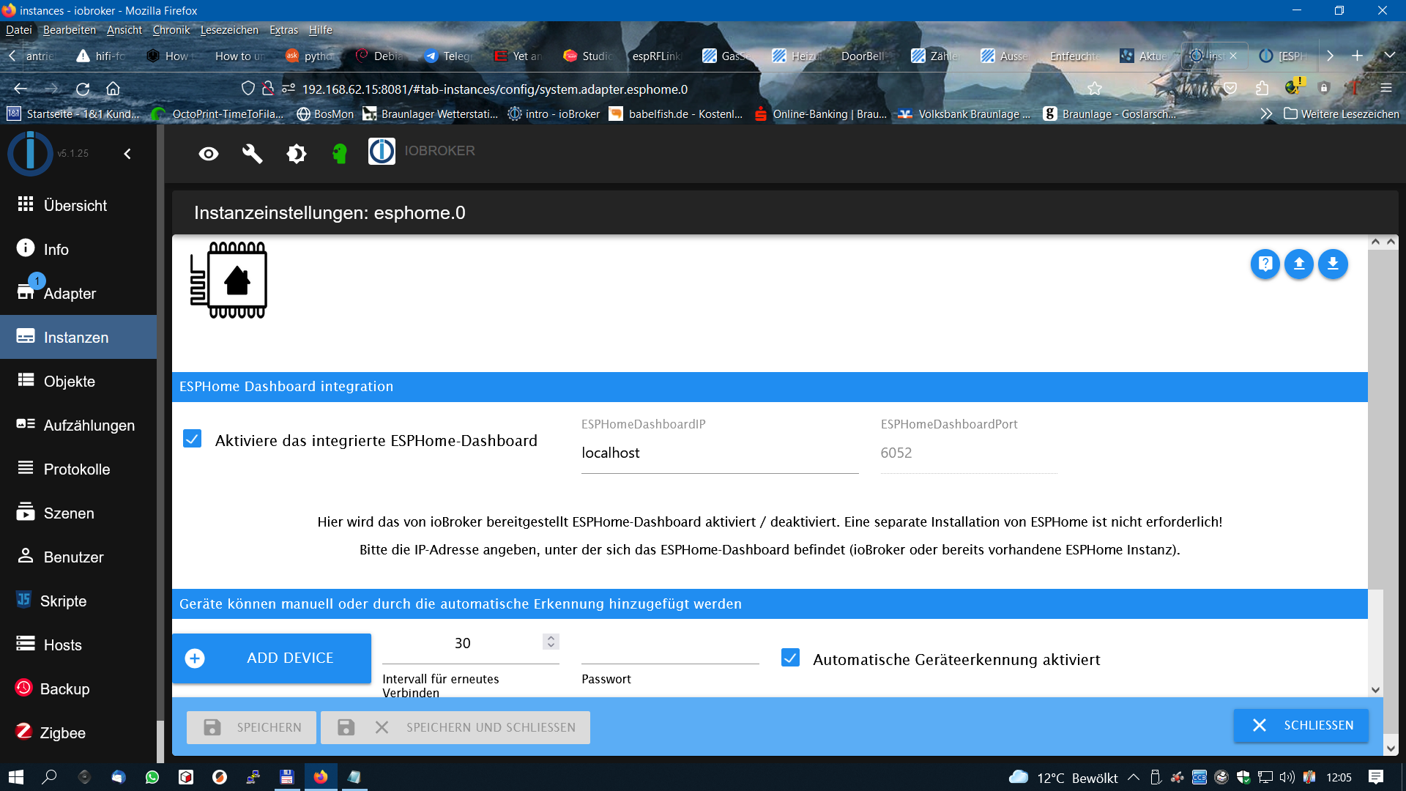Screen dimensions: 1406x791
Task: Open the IOBROKER host logo icon
Action: pyautogui.click(x=382, y=152)
